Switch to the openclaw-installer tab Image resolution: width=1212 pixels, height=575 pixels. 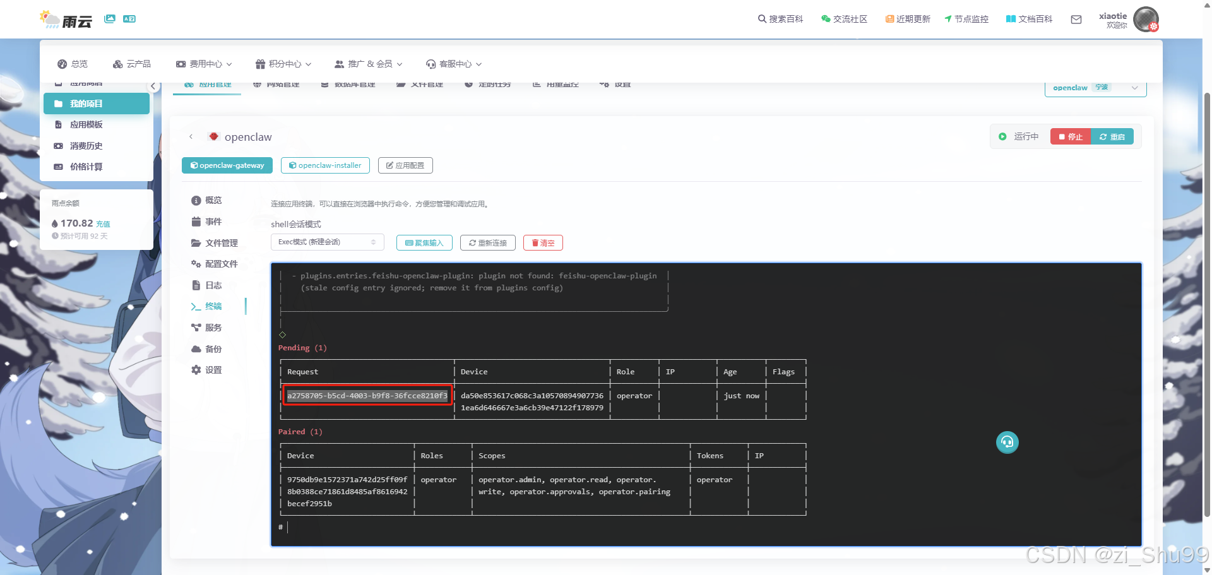[325, 165]
